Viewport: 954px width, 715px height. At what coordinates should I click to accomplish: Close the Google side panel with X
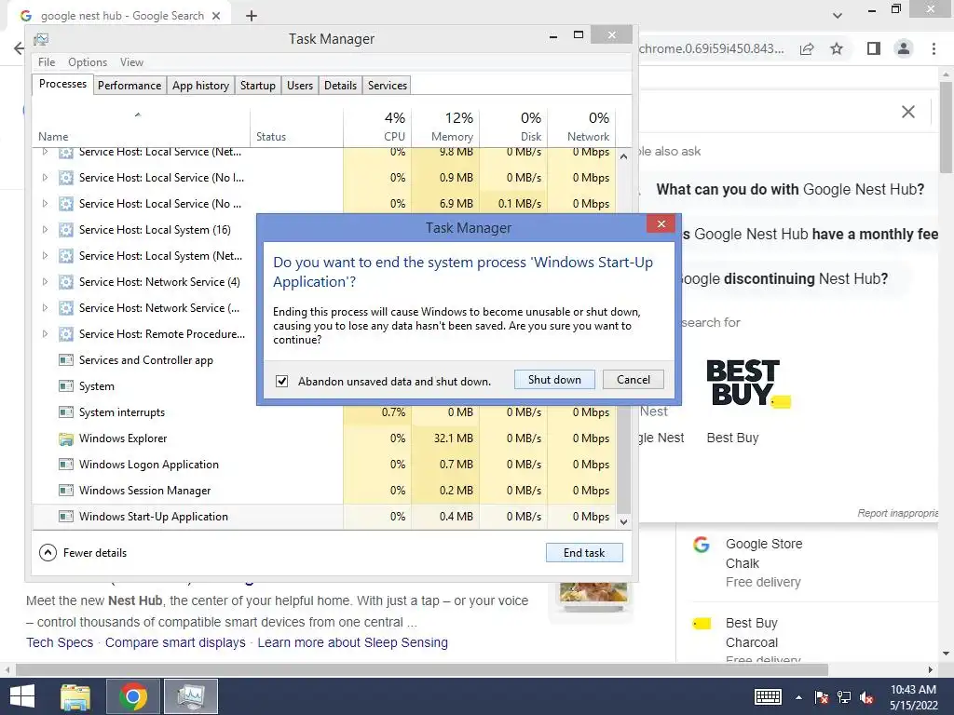pyautogui.click(x=907, y=112)
